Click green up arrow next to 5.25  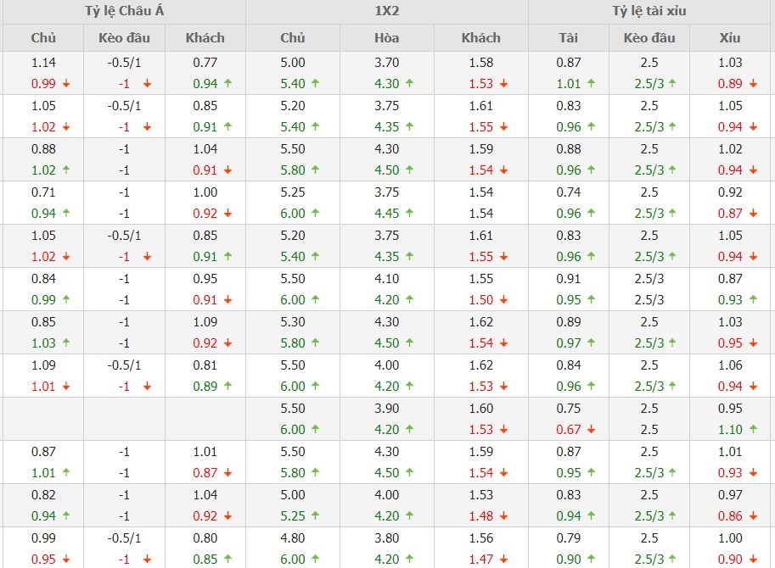[x=315, y=516]
